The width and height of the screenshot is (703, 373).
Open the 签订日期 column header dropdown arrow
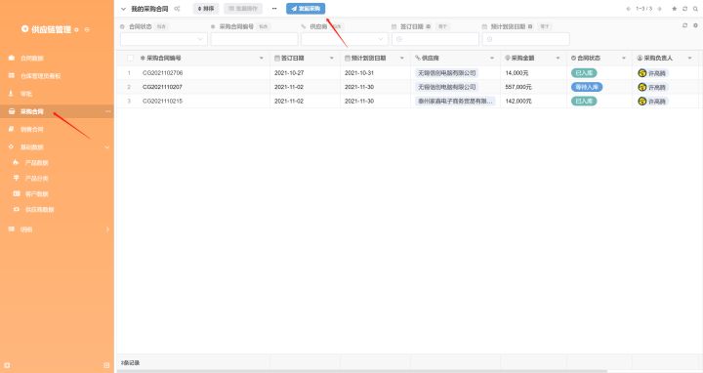coord(332,58)
